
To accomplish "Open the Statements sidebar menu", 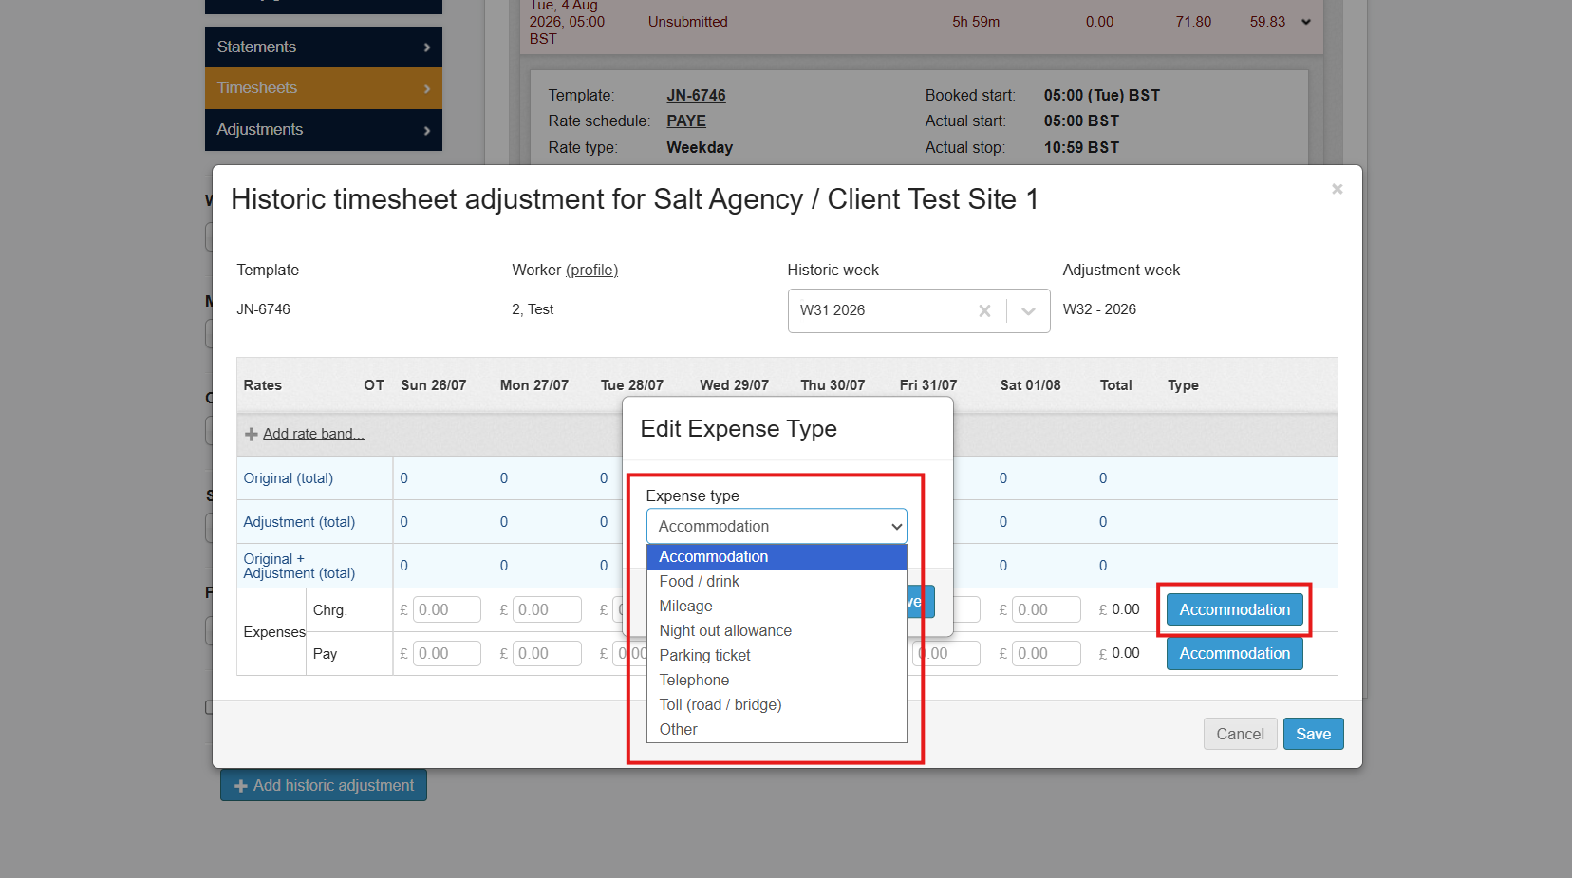I will (x=324, y=47).
